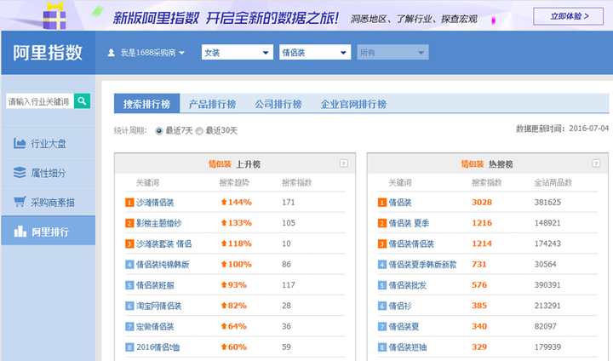Image resolution: width=613 pixels, height=361 pixels.
Task: Open keyword link 沙滩装套装 情侣
Action: point(163,244)
